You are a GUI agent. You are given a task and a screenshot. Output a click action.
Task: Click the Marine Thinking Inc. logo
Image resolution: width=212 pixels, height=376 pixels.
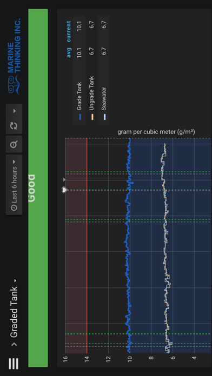(15, 57)
